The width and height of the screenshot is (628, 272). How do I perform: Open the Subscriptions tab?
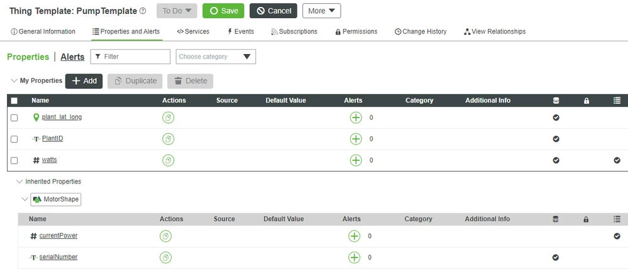294,31
